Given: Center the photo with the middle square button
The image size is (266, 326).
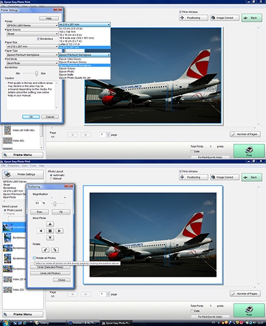Looking at the screenshot, I should [x=50, y=231].
